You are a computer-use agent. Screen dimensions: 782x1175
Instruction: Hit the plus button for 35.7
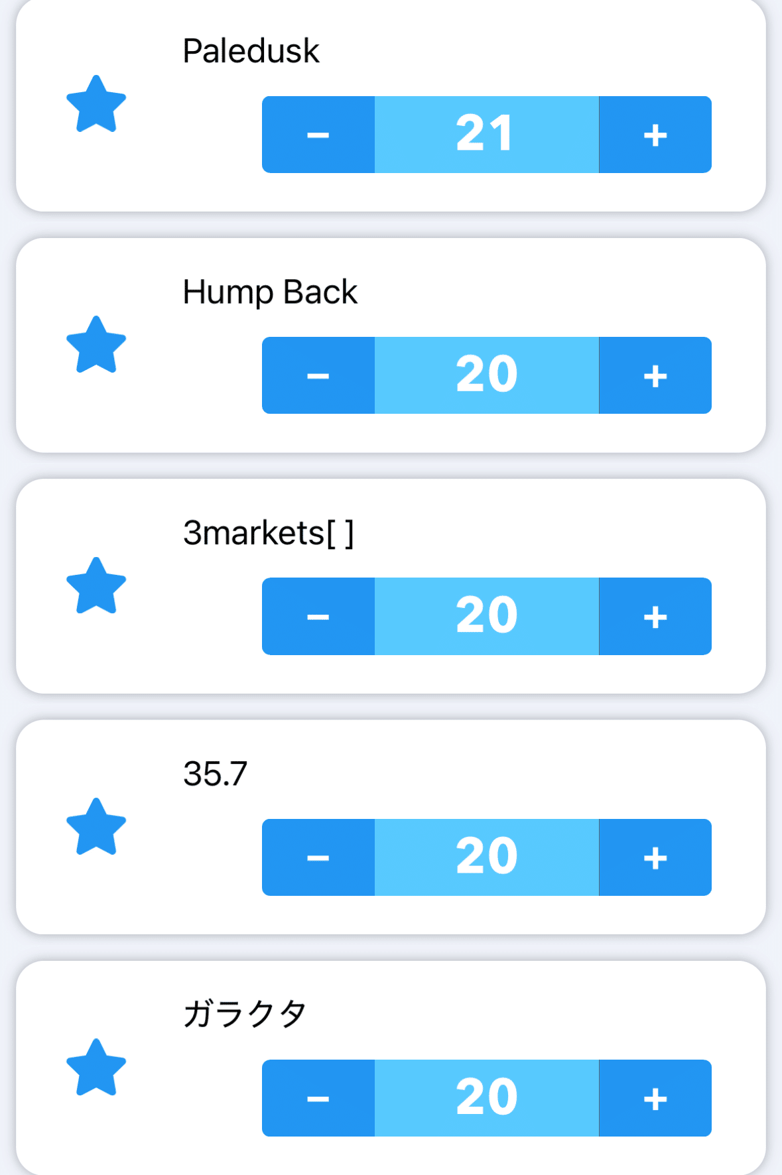655,857
